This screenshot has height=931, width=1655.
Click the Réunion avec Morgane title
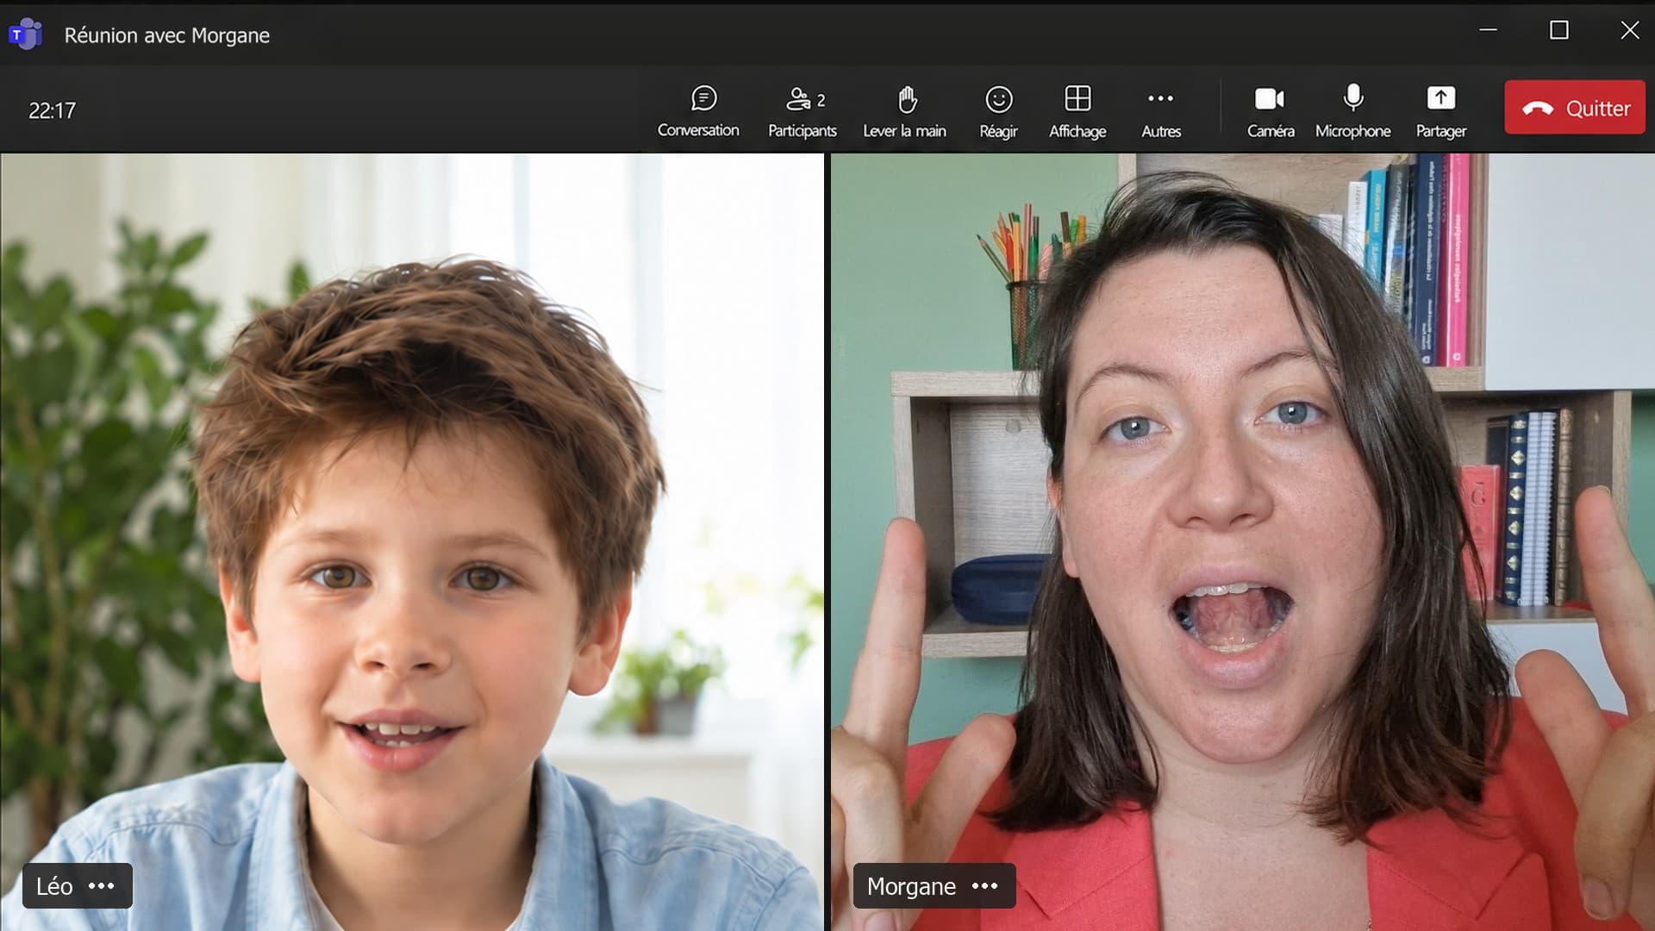[x=167, y=35]
